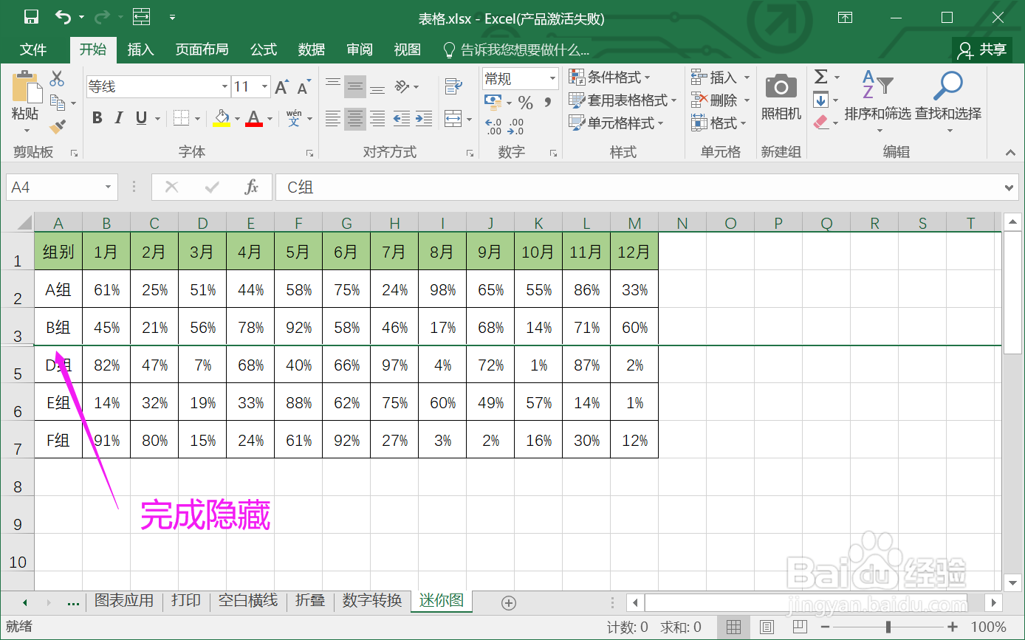Select the 打印 sheet tab
Screen dimensions: 1025x640
click(x=185, y=600)
